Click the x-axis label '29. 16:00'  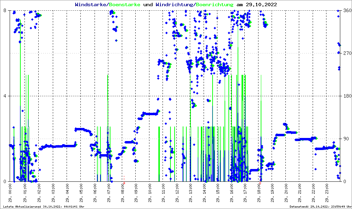232,193
